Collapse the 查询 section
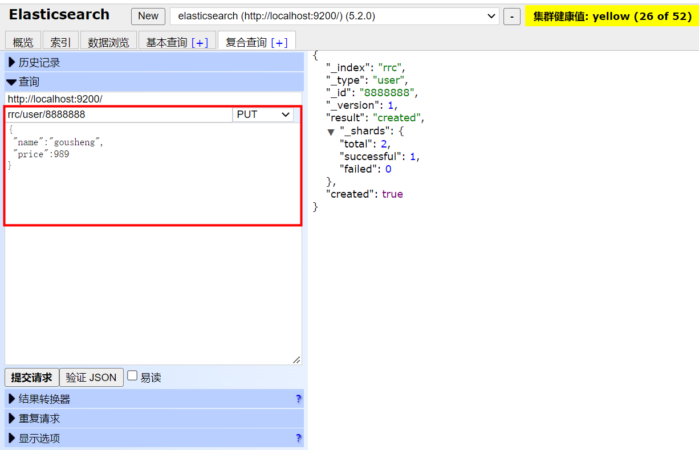Viewport: 699px width, 450px height. 155,81
